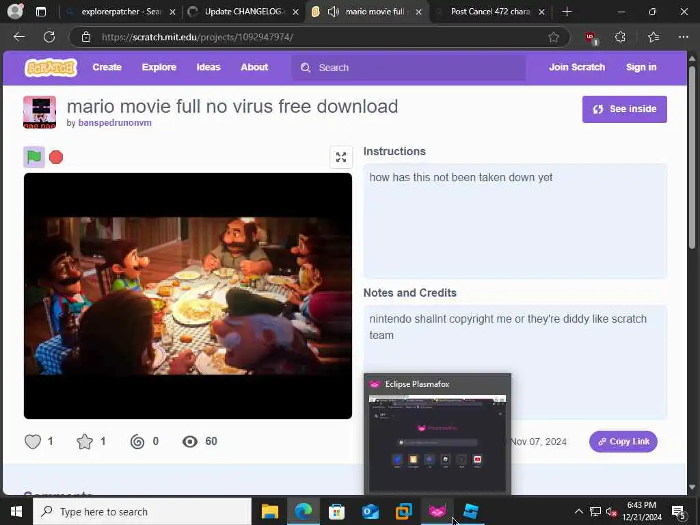Click the project title text
Viewport: 700px width, 525px height.
click(232, 106)
